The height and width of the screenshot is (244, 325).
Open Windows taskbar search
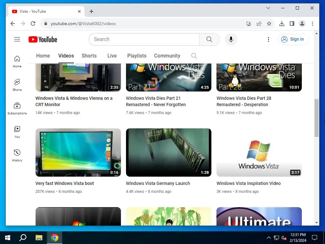point(23,238)
